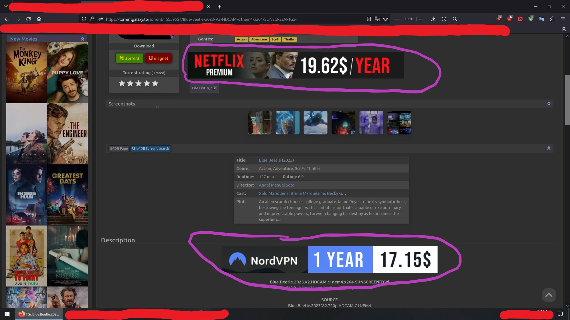Click the scroll-to-top arrow button

pos(549,295)
